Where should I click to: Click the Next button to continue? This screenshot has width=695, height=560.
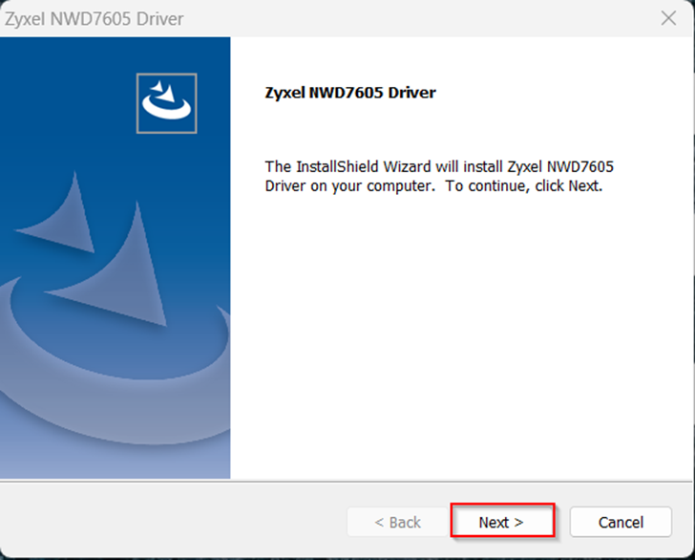[x=501, y=522]
